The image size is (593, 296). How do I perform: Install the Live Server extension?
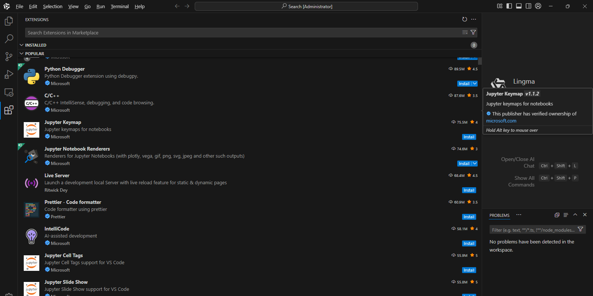[469, 190]
